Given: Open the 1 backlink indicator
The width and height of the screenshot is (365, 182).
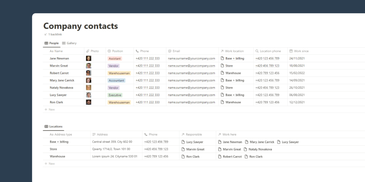Looking at the screenshot, I should point(53,34).
